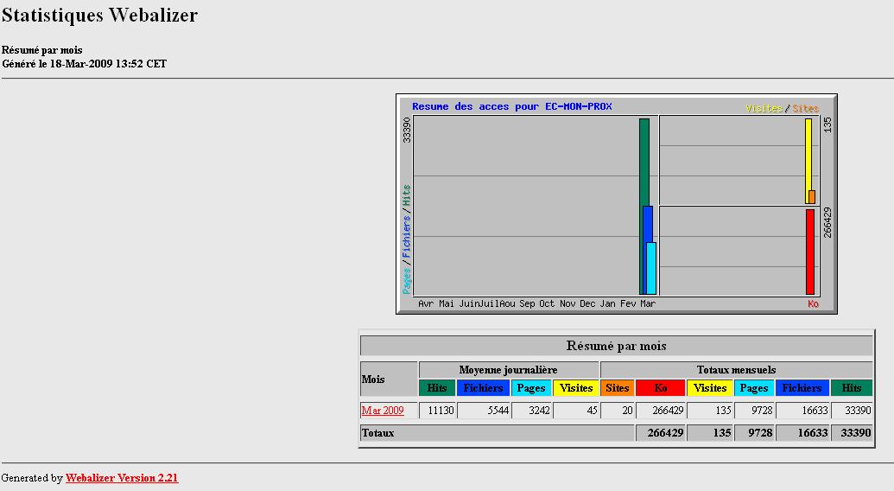Click the Totaux mensuels group header
This screenshot has height=491, width=894.
coord(737,369)
